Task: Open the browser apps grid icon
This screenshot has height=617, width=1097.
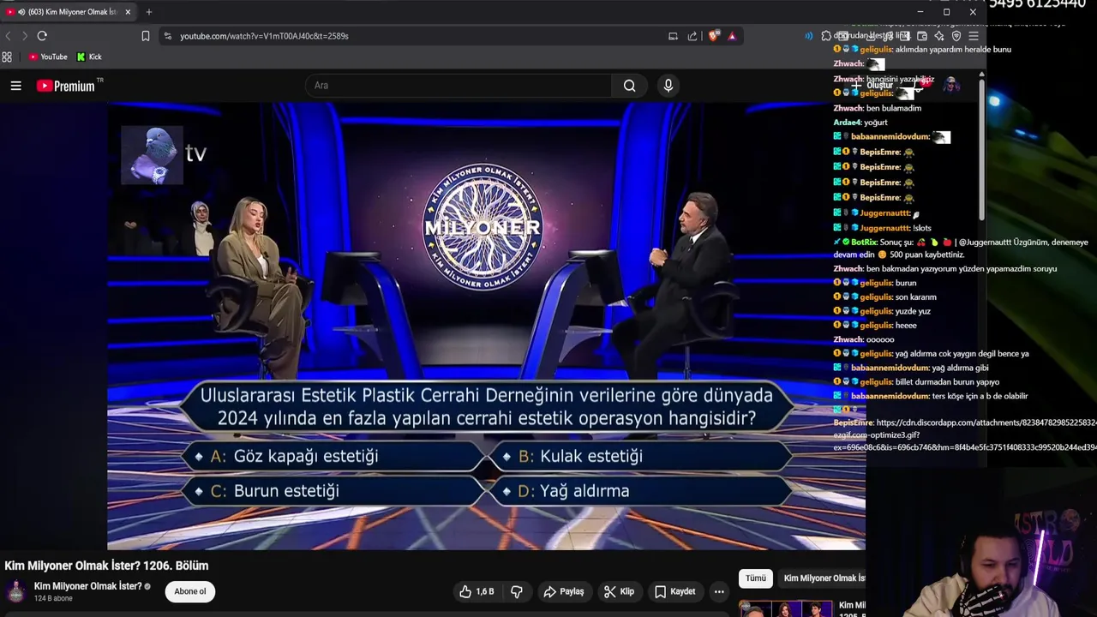Action: click(7, 57)
